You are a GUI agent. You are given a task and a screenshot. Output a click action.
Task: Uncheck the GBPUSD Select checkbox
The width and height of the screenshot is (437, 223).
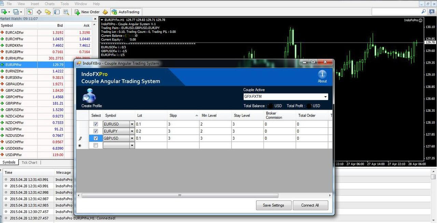tap(96, 138)
